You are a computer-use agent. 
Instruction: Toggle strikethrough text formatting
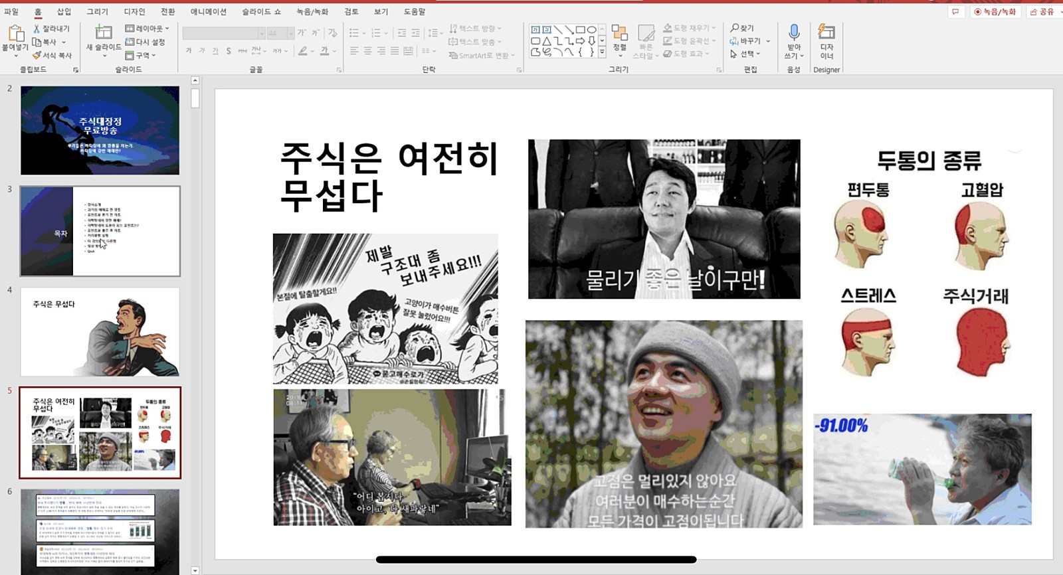(x=242, y=51)
